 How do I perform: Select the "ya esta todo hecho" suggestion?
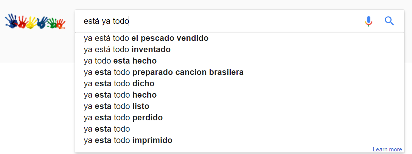[120, 95]
